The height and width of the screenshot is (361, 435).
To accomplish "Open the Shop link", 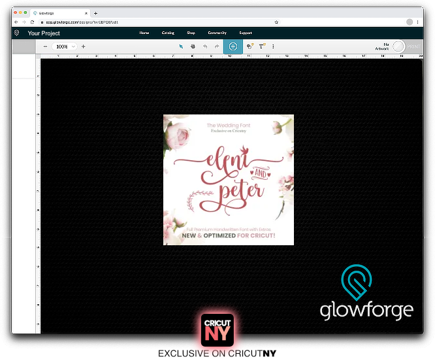I will (191, 33).
